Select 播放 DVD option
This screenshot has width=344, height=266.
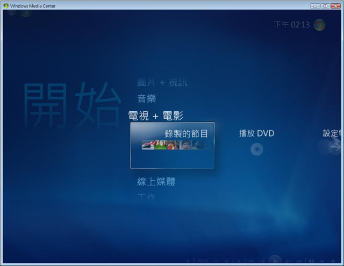257,133
